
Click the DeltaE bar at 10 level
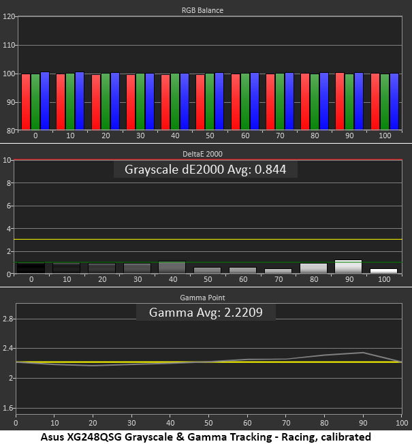point(66,268)
